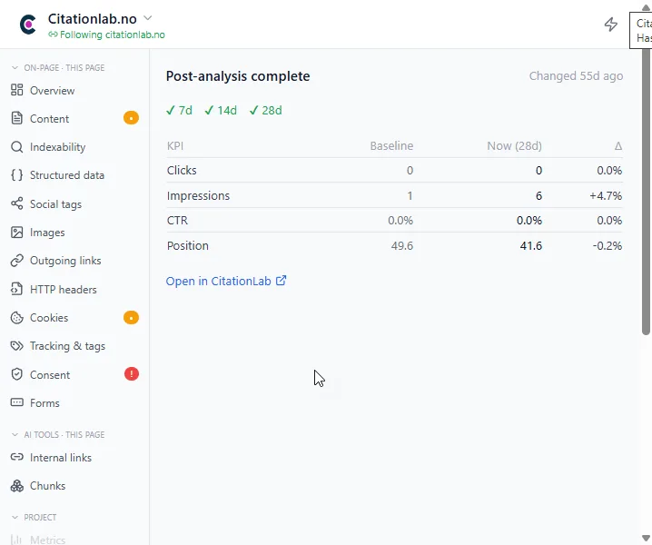Click the Changed 55d ago text
Viewport: 652px width, 545px height.
tap(576, 75)
